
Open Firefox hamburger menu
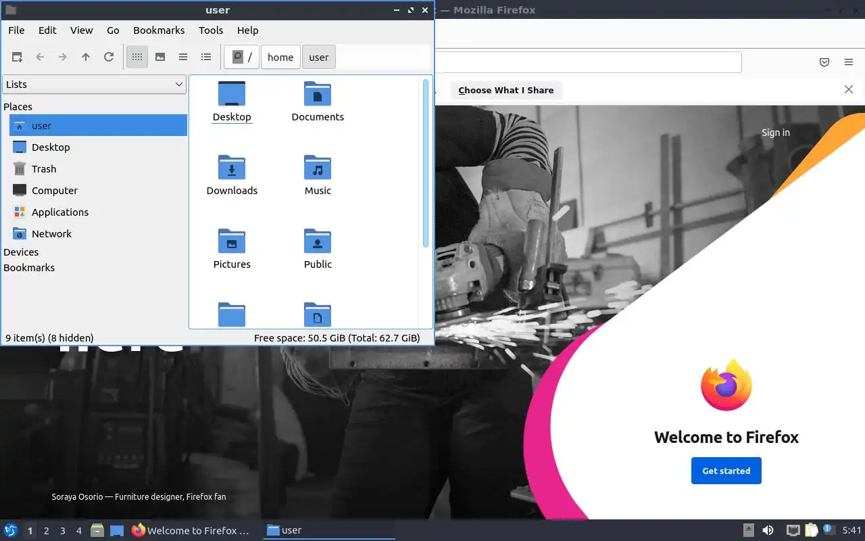(849, 62)
